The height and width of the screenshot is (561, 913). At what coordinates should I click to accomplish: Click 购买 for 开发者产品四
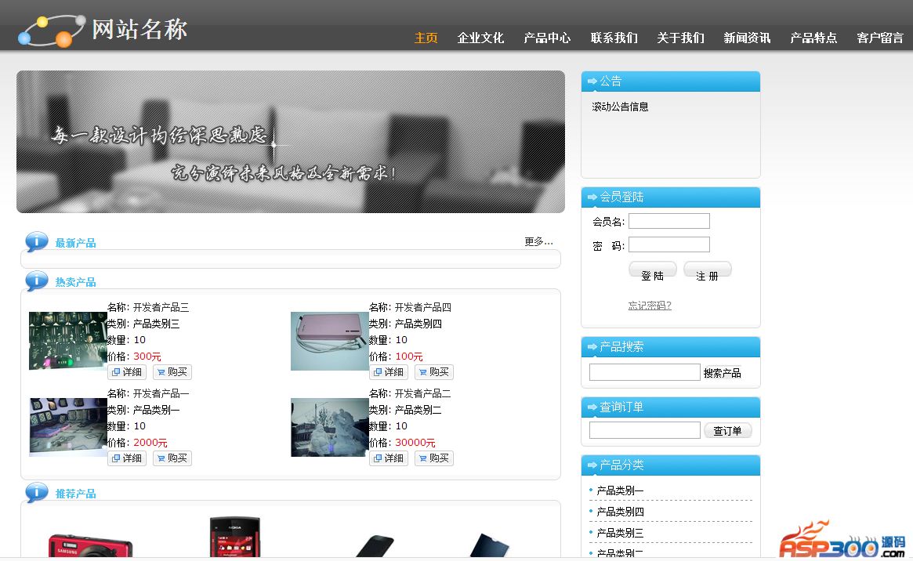click(x=434, y=372)
